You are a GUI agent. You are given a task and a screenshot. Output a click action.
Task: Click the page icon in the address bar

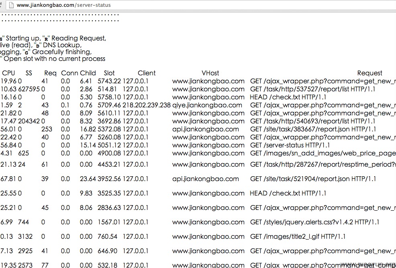(11, 5)
